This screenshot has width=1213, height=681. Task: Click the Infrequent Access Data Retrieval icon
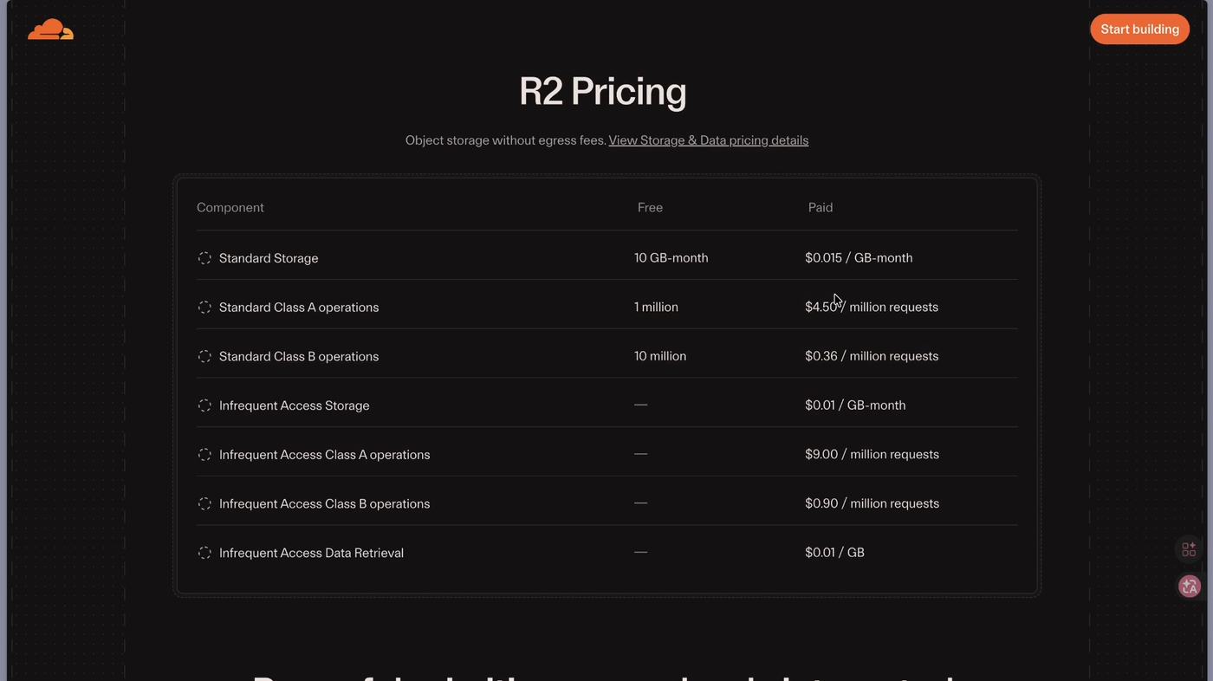coord(204,553)
